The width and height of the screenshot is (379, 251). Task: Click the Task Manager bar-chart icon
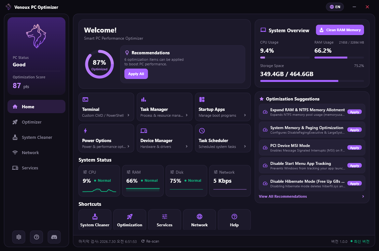tap(144, 99)
